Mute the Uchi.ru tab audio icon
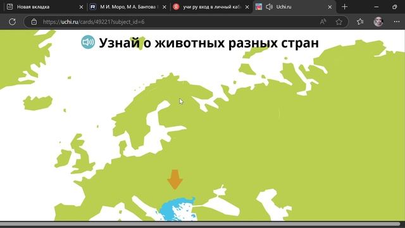This screenshot has height=228, width=405. tap(269, 7)
